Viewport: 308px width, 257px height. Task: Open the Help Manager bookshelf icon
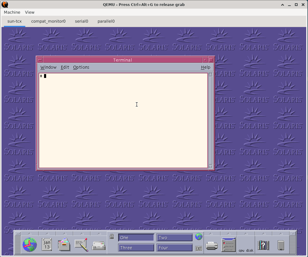click(x=263, y=245)
